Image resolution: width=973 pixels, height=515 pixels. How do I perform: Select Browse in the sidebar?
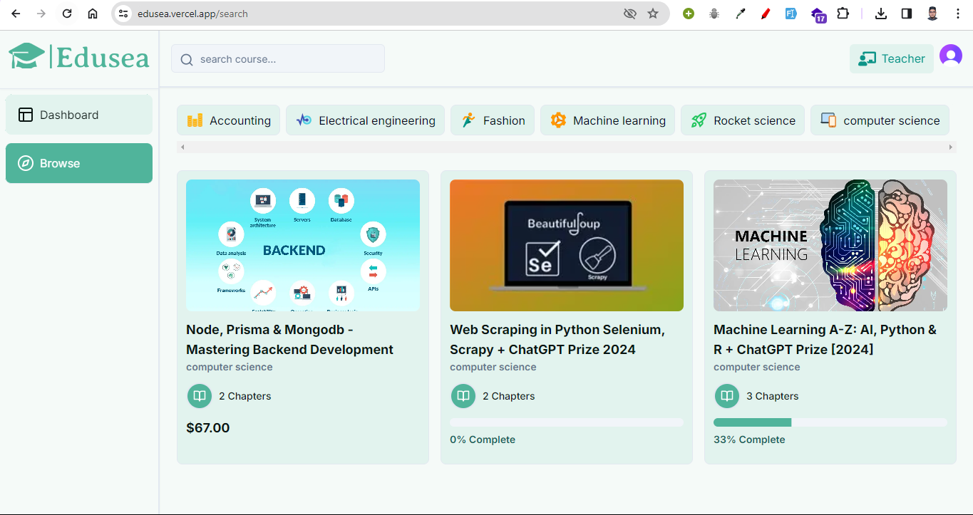(79, 163)
